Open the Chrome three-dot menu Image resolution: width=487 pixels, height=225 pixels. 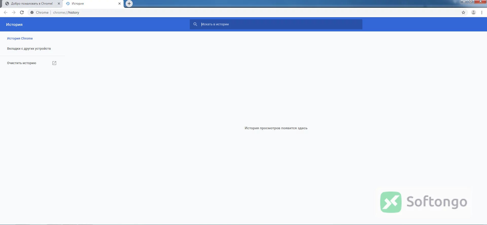click(x=482, y=12)
